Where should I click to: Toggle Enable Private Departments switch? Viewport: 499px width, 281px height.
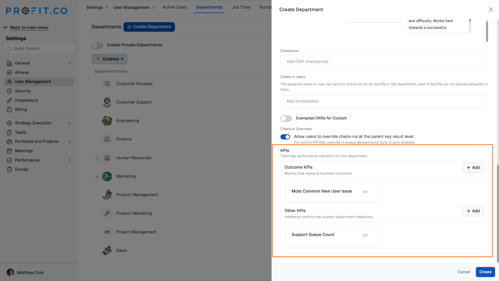point(97,45)
